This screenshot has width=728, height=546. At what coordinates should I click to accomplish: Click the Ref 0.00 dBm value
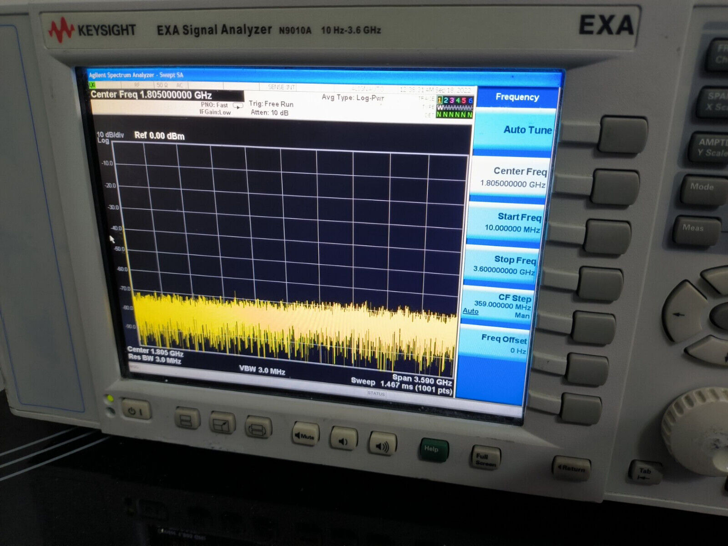coord(159,136)
